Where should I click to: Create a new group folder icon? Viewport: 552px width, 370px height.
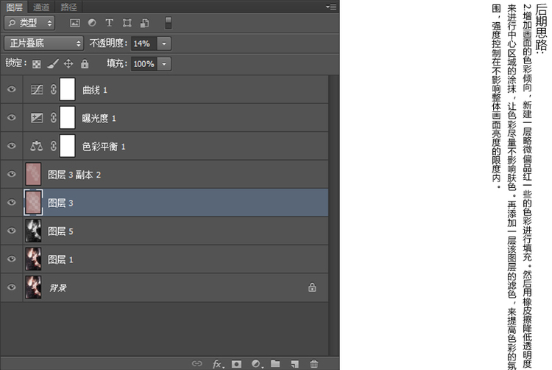(275, 363)
